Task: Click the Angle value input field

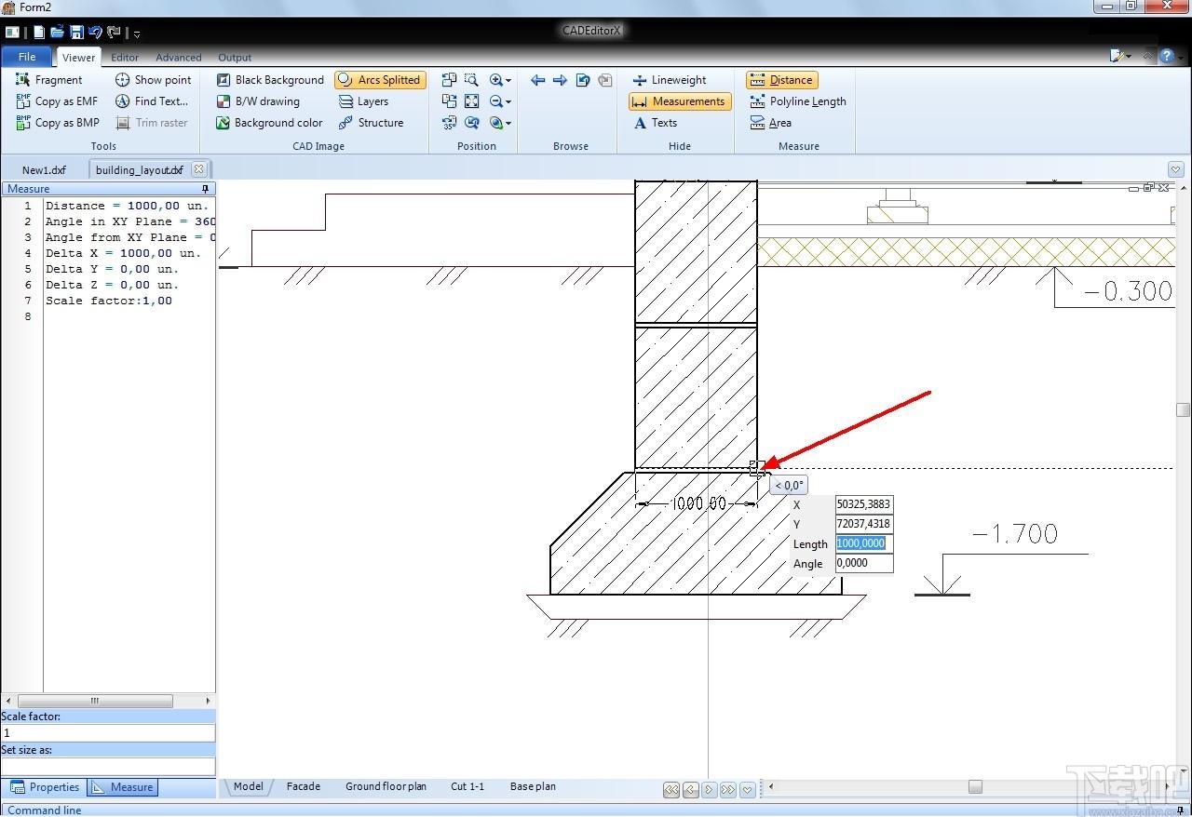Action: 864,563
